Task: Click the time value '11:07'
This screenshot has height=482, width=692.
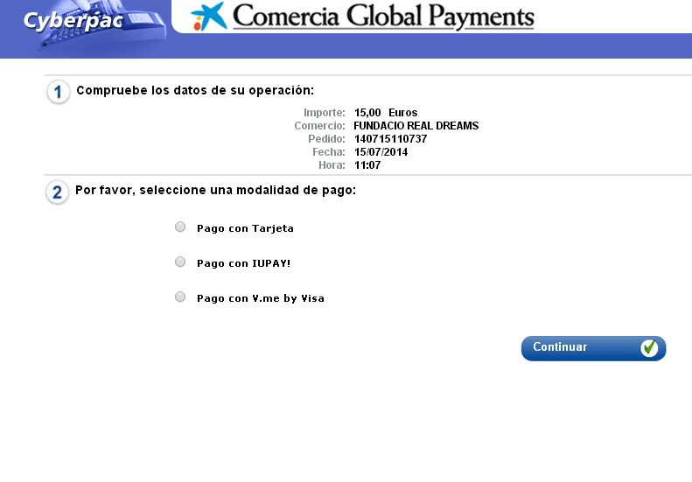Action: click(x=367, y=165)
